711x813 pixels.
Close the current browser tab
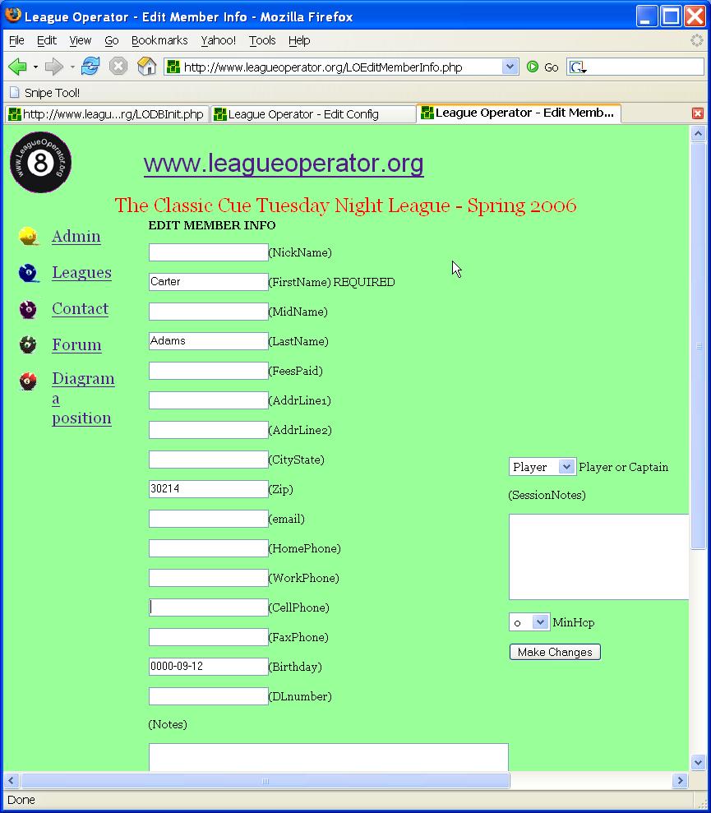click(x=698, y=113)
